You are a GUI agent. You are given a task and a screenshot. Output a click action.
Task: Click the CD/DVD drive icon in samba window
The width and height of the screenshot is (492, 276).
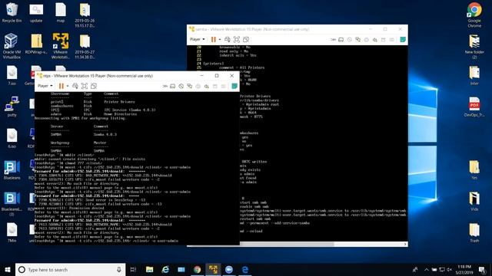350,40
